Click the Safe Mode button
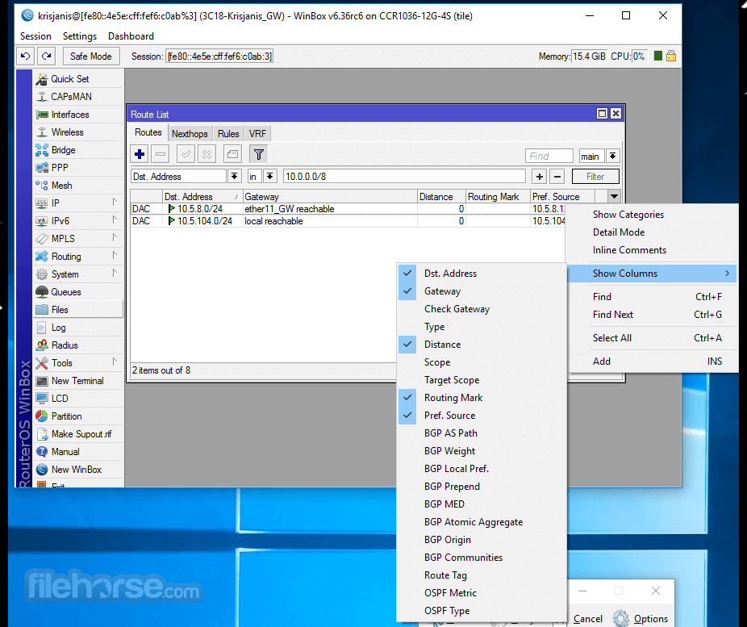The width and height of the screenshot is (747, 627). pos(91,56)
